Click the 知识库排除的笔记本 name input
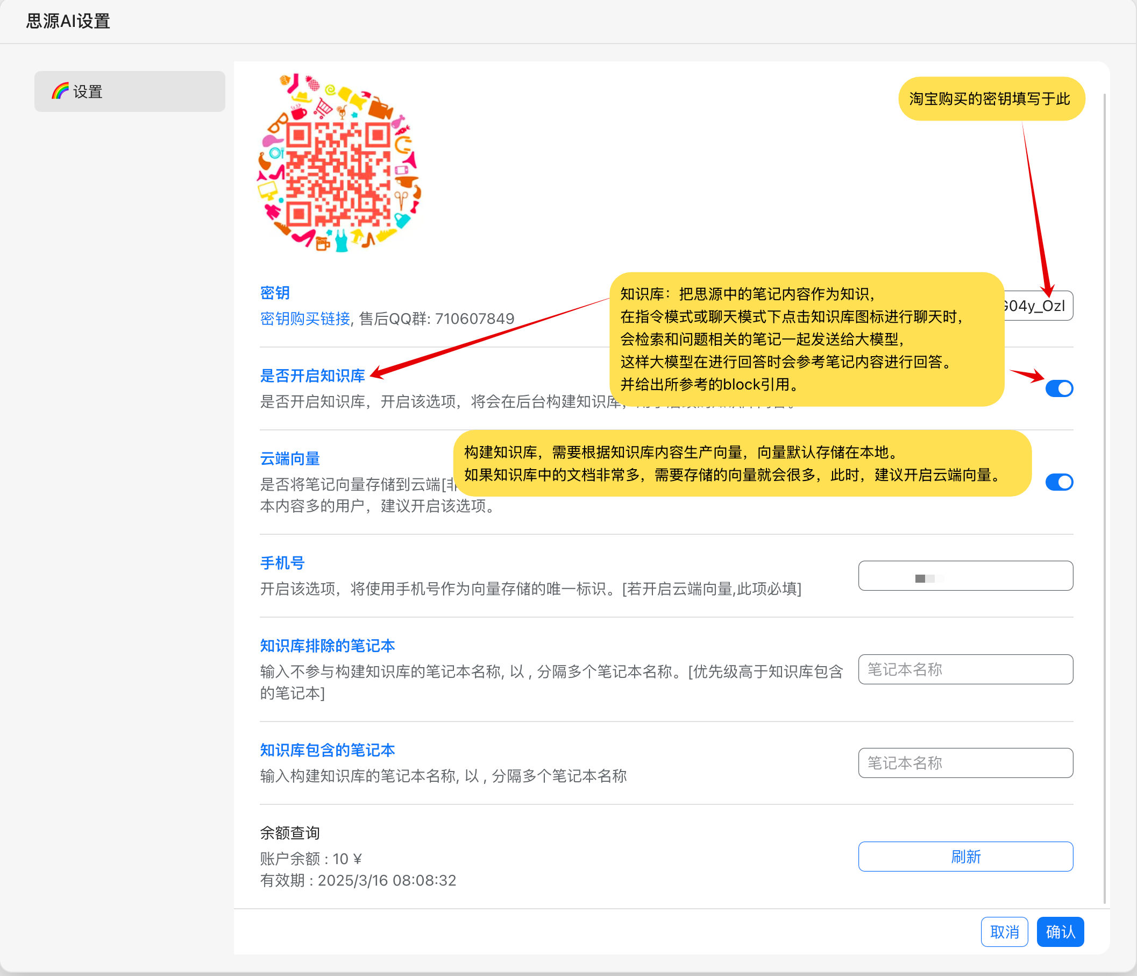 click(x=965, y=669)
